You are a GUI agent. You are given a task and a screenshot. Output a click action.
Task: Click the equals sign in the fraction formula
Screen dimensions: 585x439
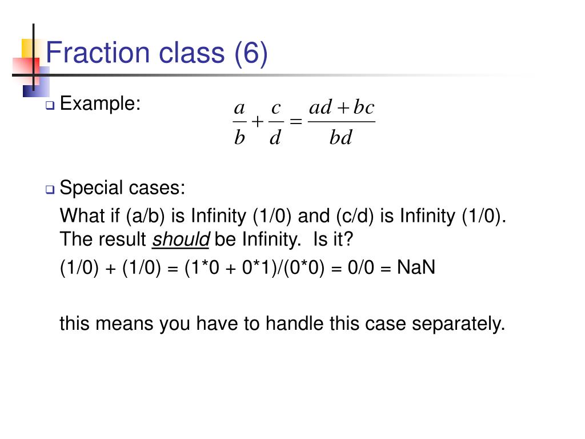[x=295, y=121]
